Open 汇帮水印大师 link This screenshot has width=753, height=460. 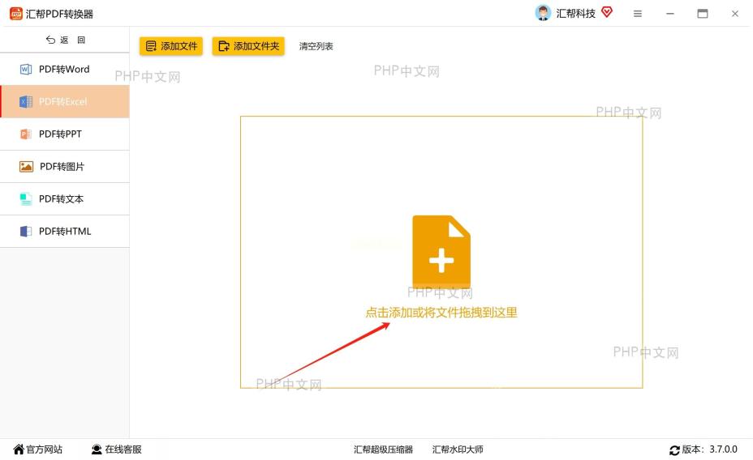[458, 449]
